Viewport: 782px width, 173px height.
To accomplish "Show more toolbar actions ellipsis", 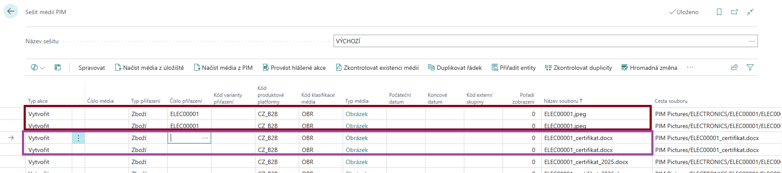I will coord(690,67).
